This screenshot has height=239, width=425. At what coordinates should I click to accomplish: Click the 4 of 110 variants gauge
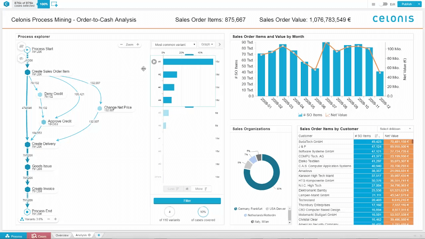(x=170, y=212)
